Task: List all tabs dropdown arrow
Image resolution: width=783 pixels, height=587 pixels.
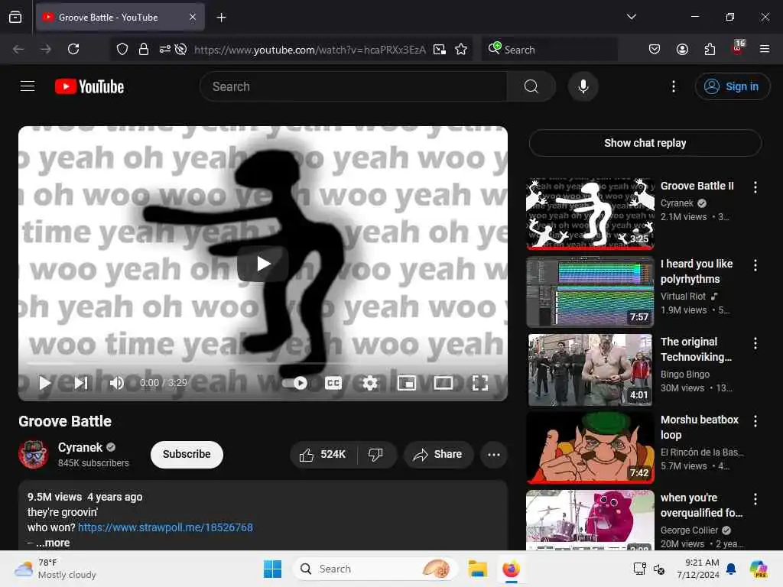Action: (631, 17)
